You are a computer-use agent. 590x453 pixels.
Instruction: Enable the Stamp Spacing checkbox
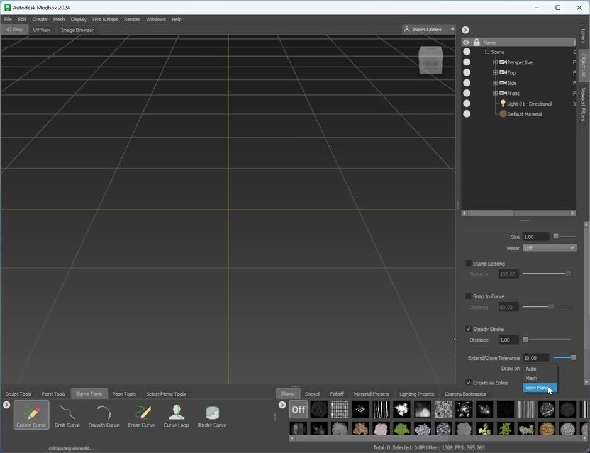coord(468,264)
